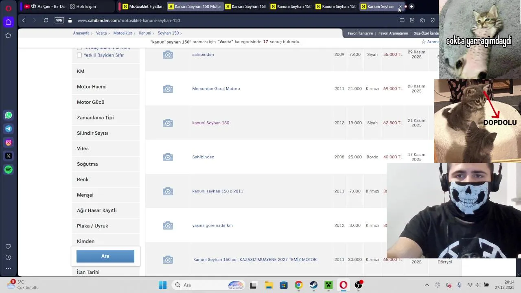Viewport: 521px width, 293px height.
Task: Open the history clock sidebar icon
Action: (8, 258)
